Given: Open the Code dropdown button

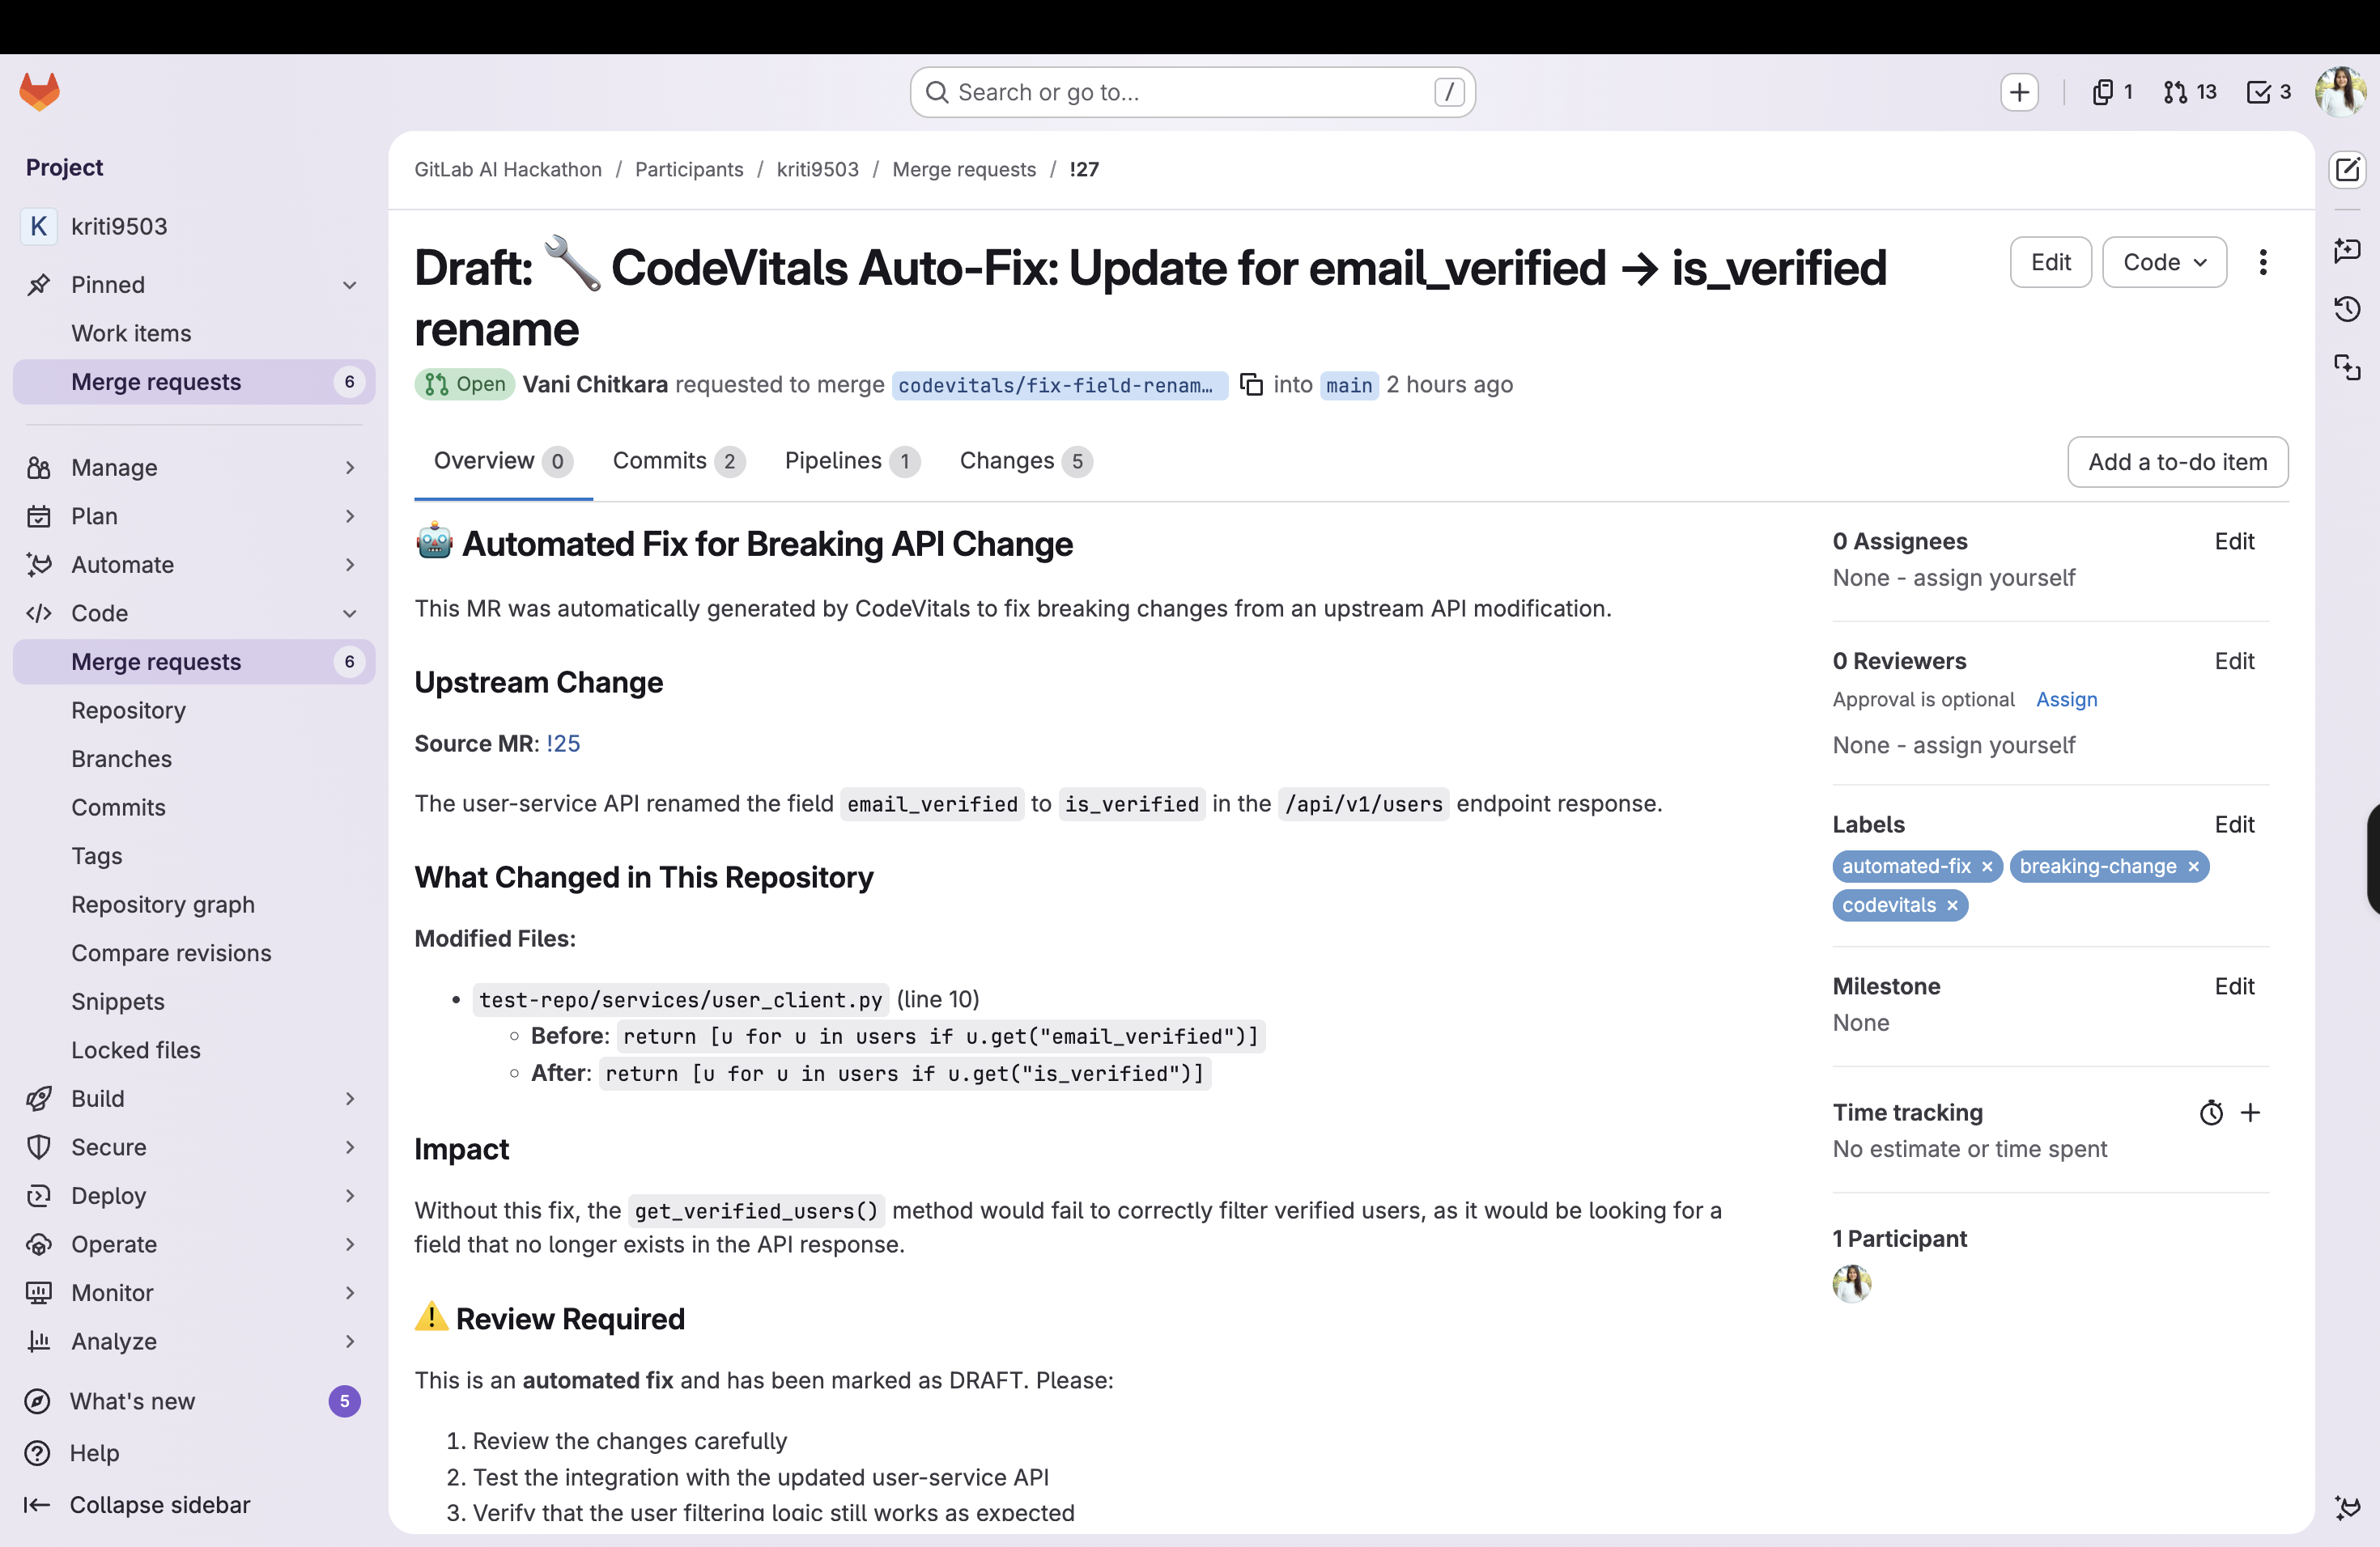Looking at the screenshot, I should tap(2164, 263).
